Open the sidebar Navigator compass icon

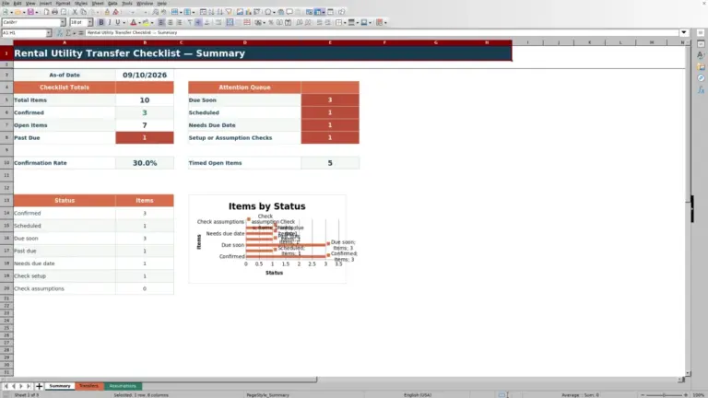pos(701,78)
